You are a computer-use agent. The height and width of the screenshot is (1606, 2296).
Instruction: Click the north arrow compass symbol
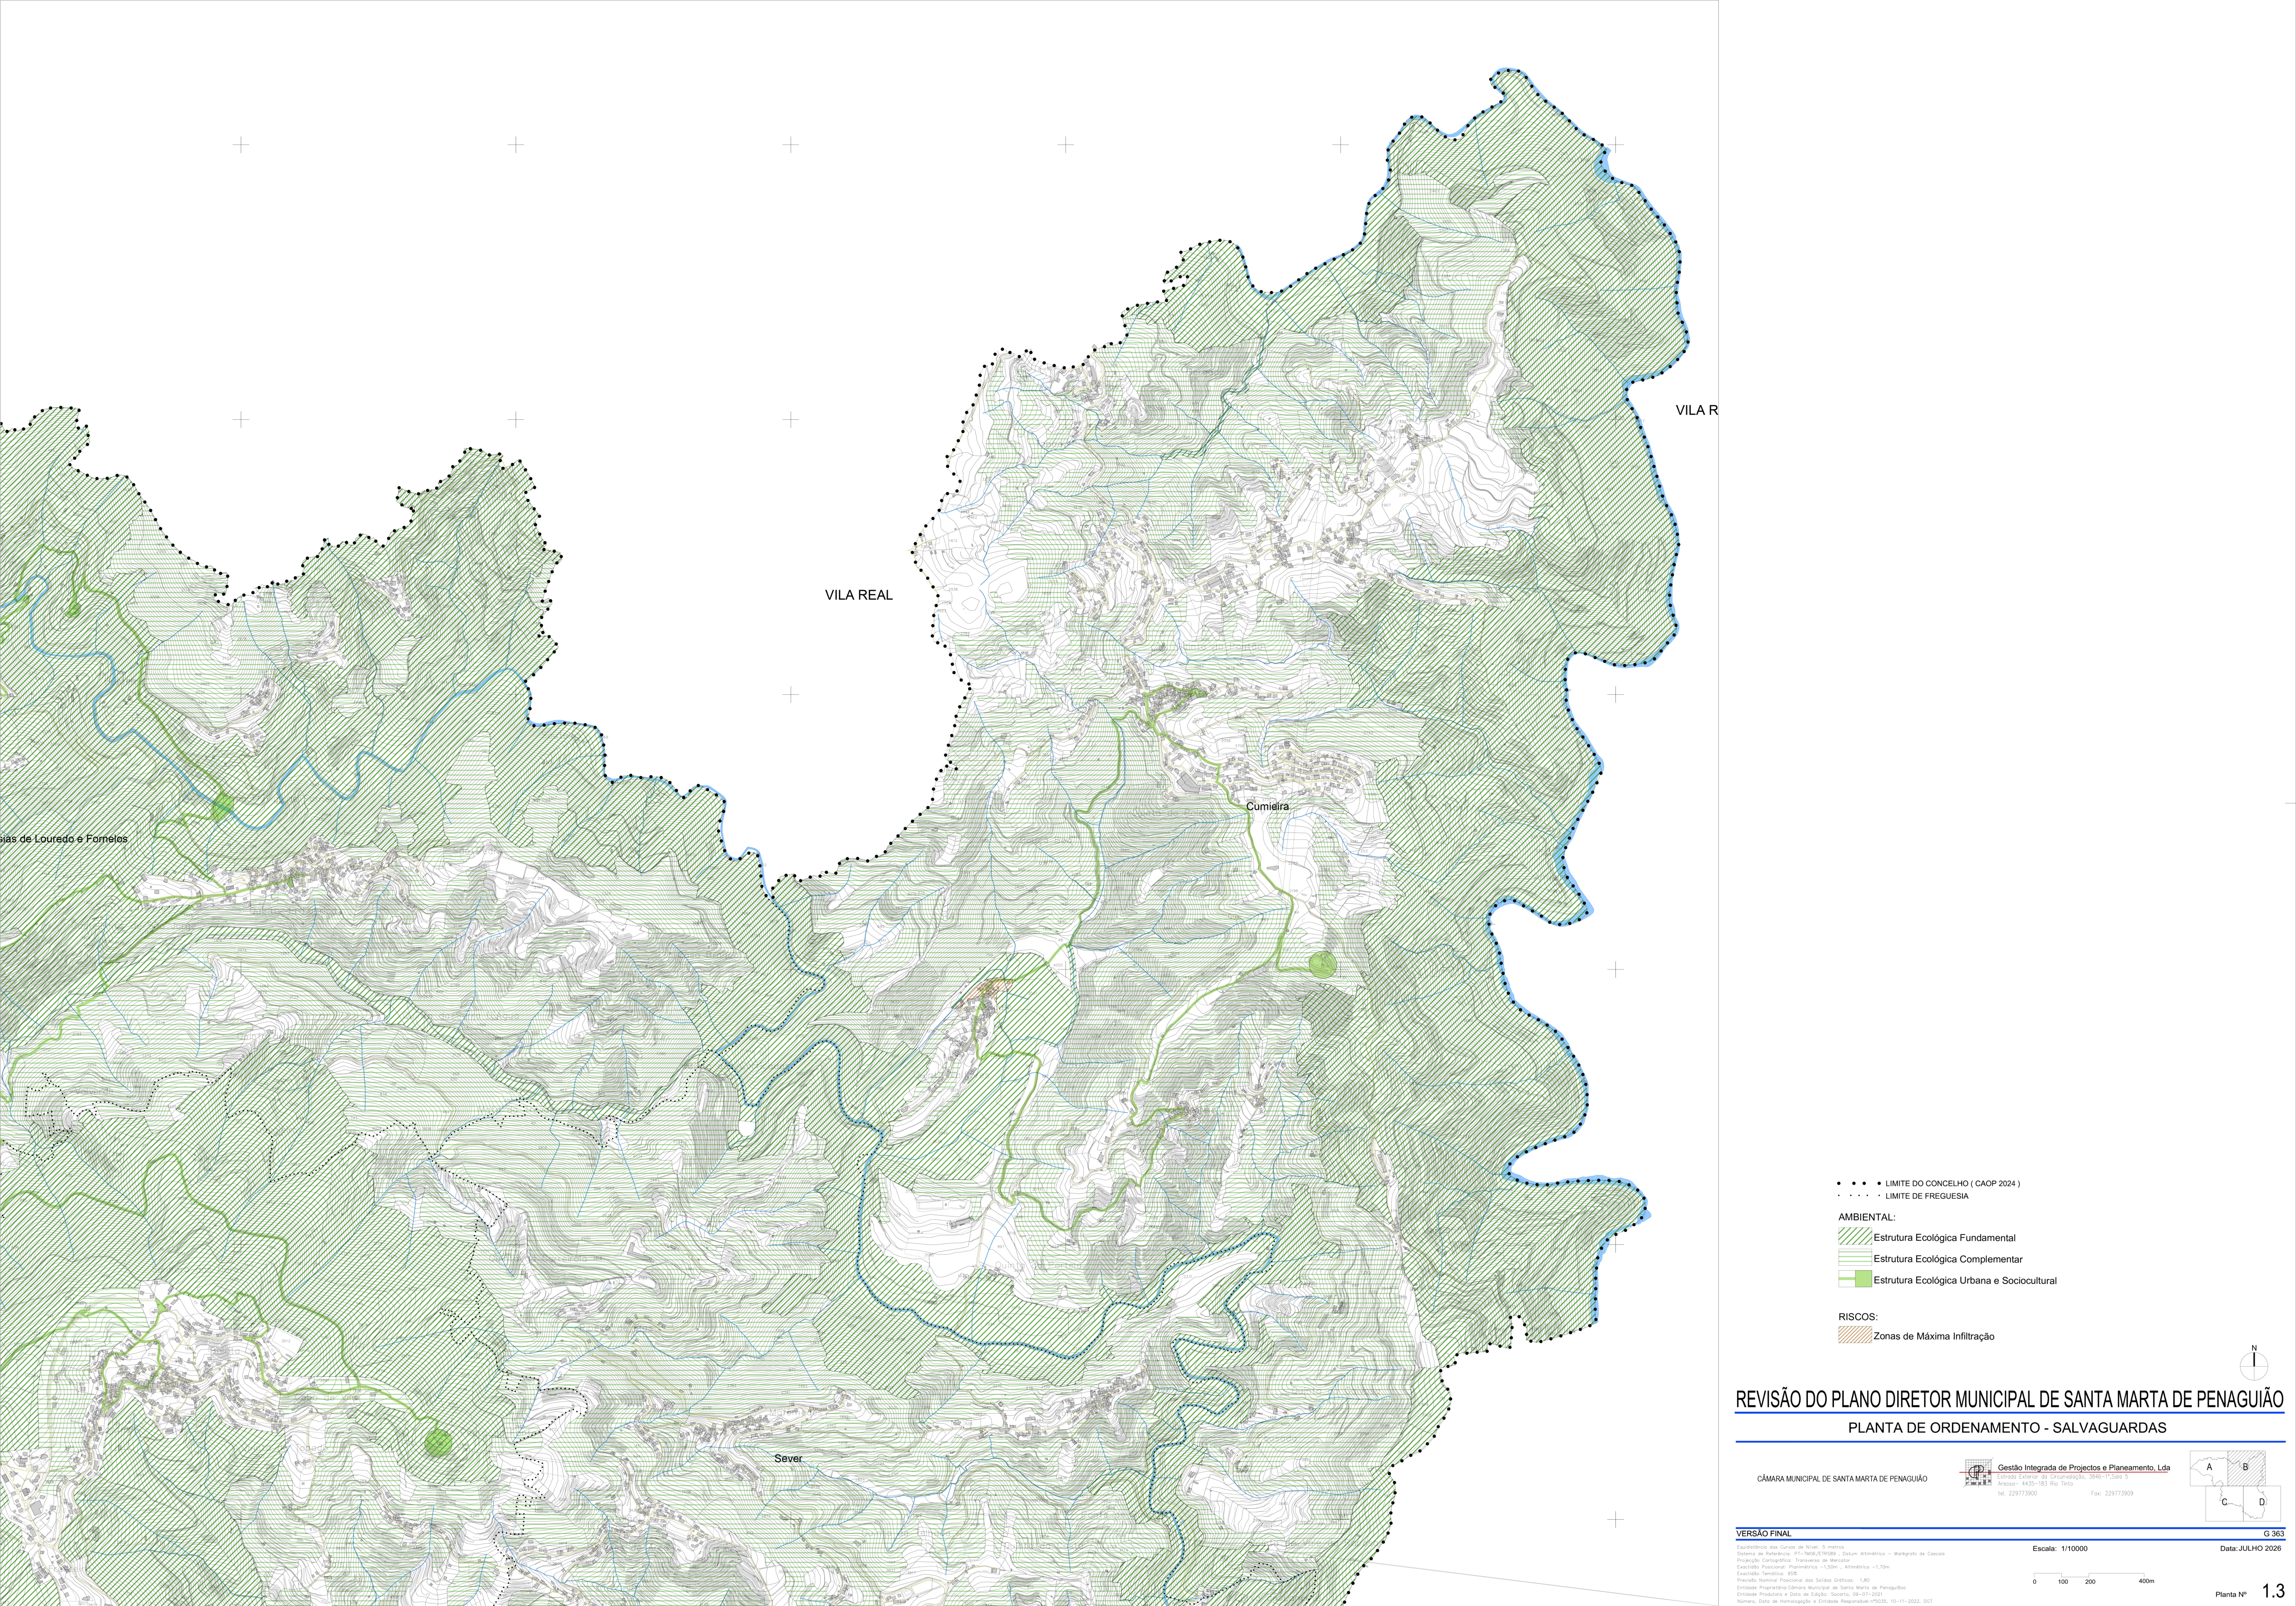tap(2254, 1363)
